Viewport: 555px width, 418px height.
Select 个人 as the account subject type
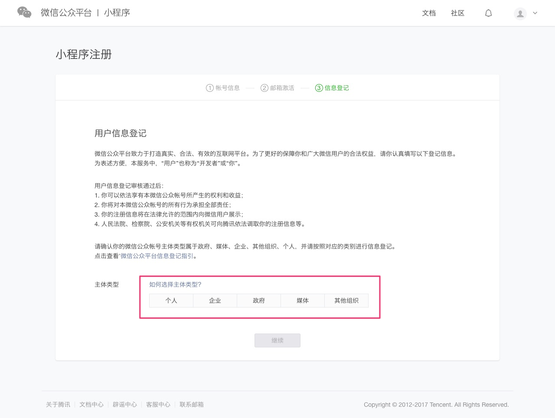(x=171, y=301)
